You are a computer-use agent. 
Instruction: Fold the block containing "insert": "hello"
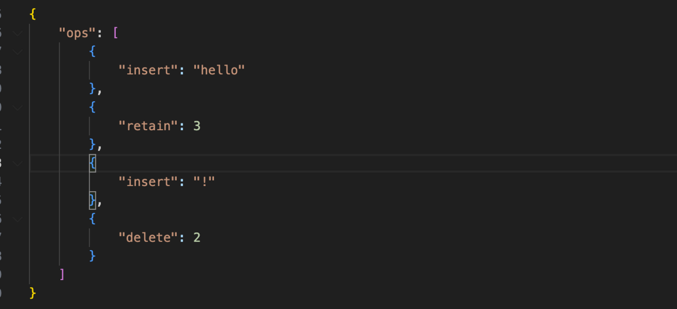[19, 51]
